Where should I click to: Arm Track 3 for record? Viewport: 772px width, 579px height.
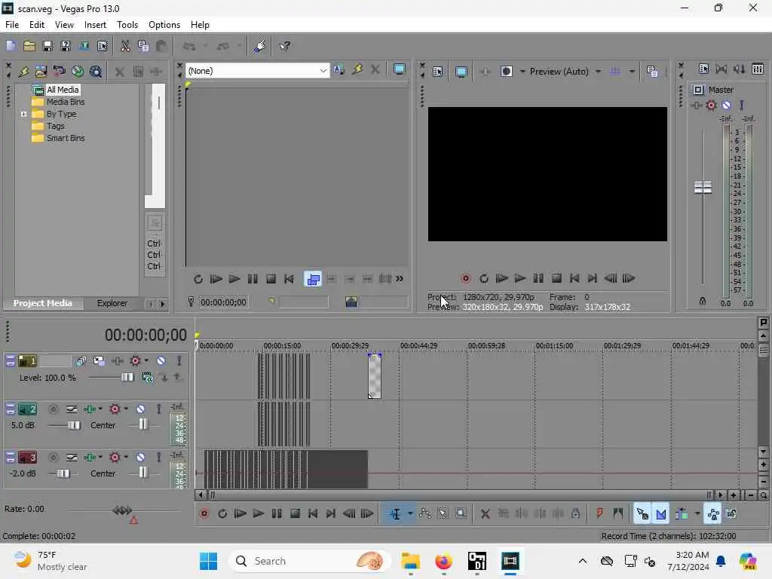point(54,458)
